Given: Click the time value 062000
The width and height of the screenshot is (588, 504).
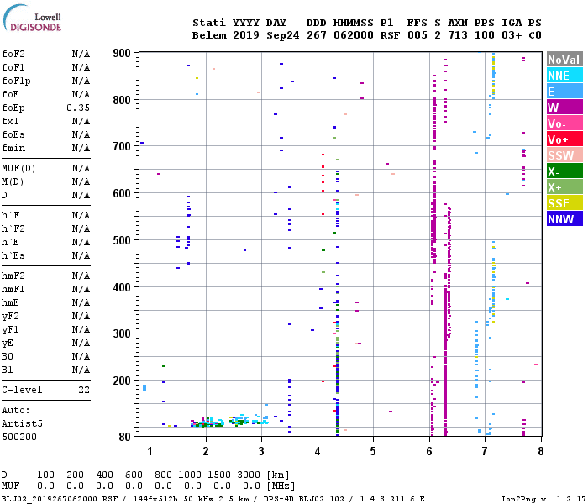Looking at the screenshot, I should tap(354, 35).
